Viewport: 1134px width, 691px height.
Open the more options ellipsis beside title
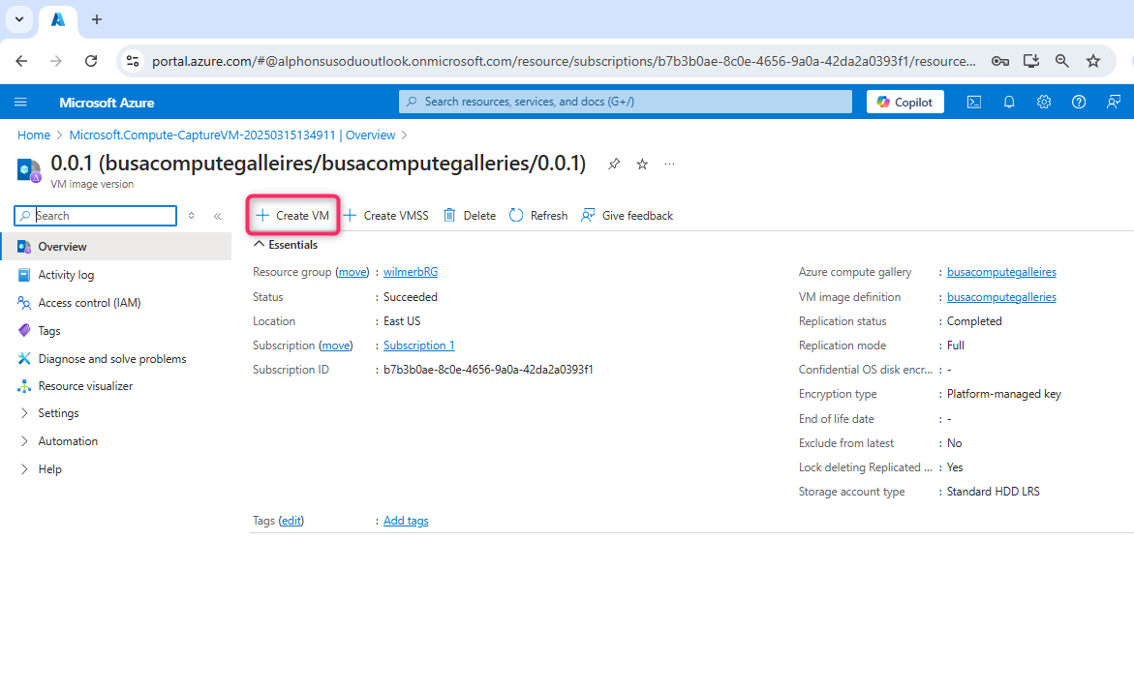tap(670, 165)
